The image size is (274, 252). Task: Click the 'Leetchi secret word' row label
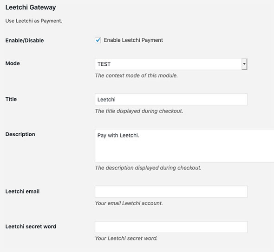coord(31,227)
